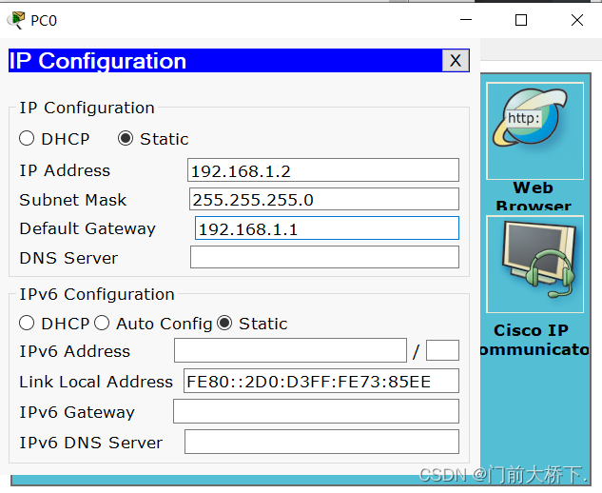Click the blue "IP Configuration" title bar text

[98, 61]
